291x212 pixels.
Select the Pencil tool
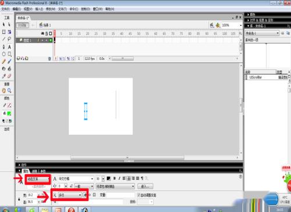[x=3, y=62]
